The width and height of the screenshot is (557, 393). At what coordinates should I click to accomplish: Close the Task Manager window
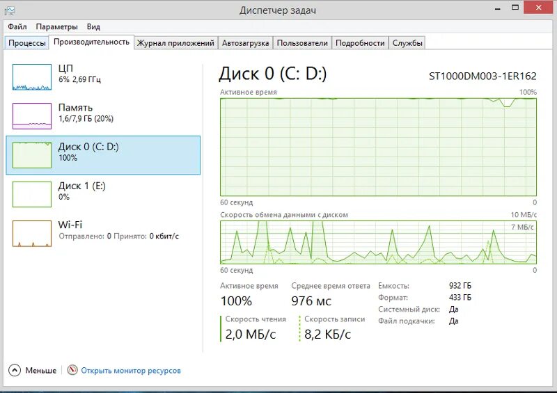pos(538,8)
